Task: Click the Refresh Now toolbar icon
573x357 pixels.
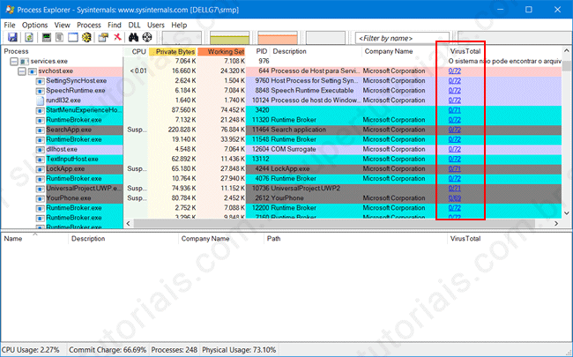Action: click(x=27, y=38)
